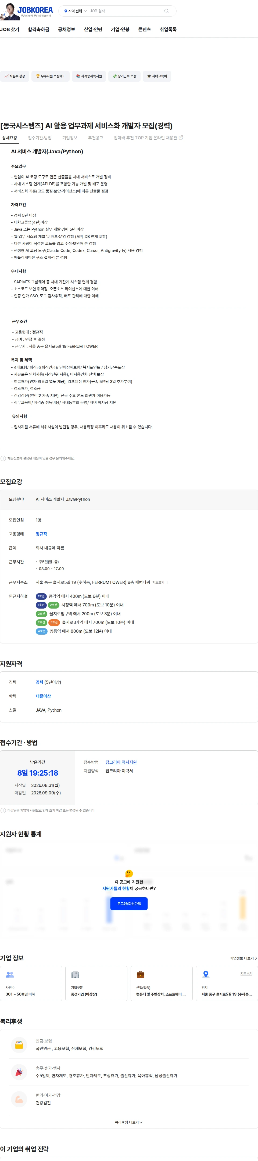Click the 장기근속 포상 tag
Viewport: 258px width, 1161px height.
[124, 76]
